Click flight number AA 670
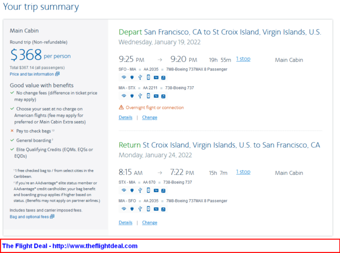 [x=149, y=182]
